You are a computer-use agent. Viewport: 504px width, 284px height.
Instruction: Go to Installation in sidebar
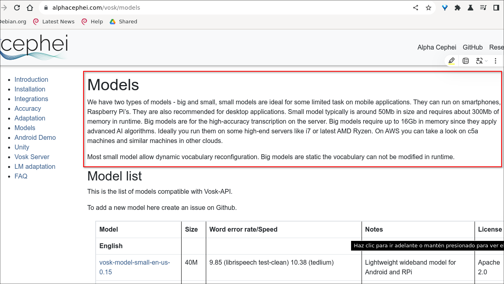(x=30, y=89)
